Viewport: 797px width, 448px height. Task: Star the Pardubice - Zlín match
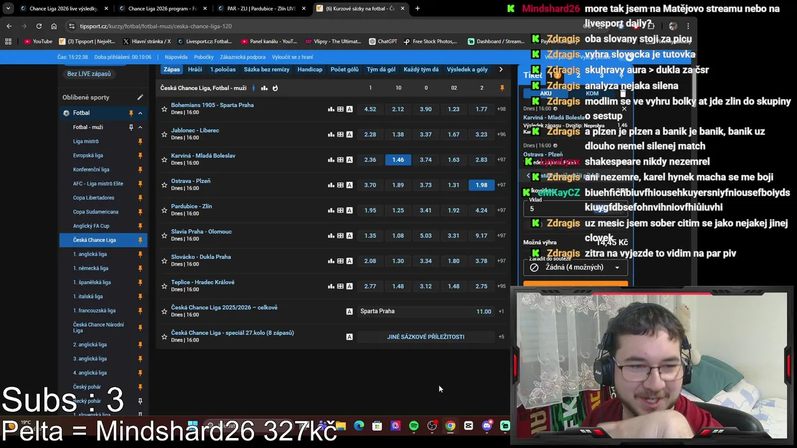(164, 210)
